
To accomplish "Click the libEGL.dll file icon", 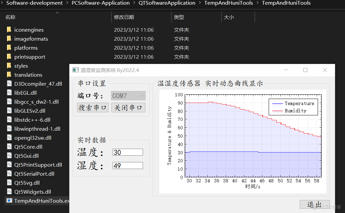I will 9,93.
